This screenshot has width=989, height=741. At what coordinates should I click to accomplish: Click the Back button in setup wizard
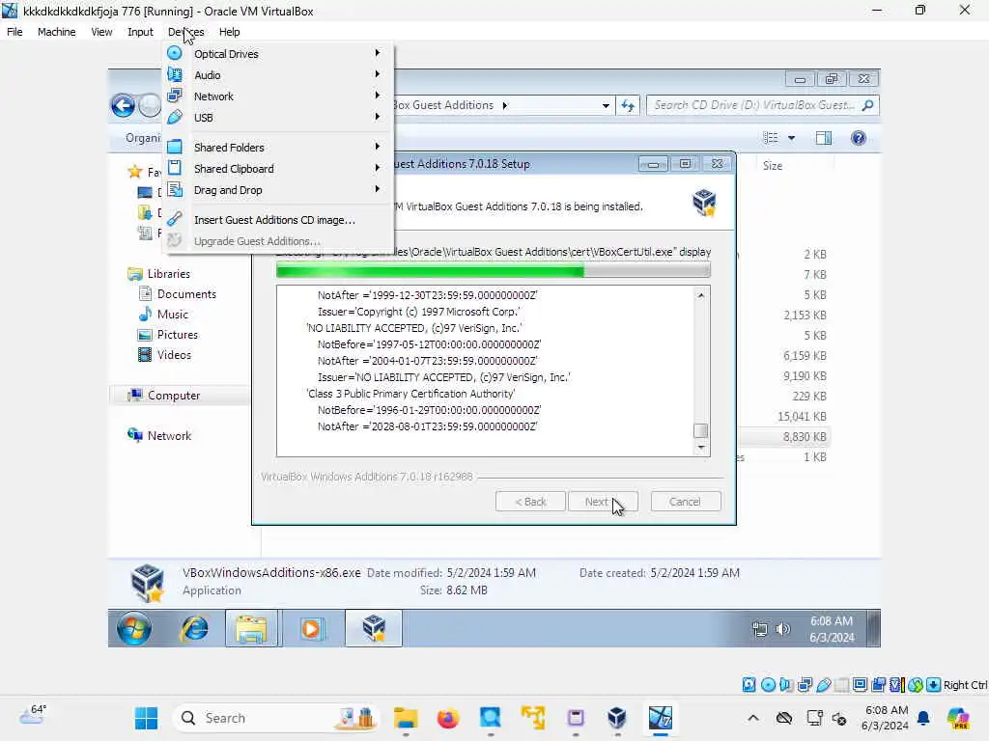530,502
